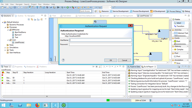Switch to Service Development perspective
The width and height of the screenshot is (192, 108).
click(119, 11)
